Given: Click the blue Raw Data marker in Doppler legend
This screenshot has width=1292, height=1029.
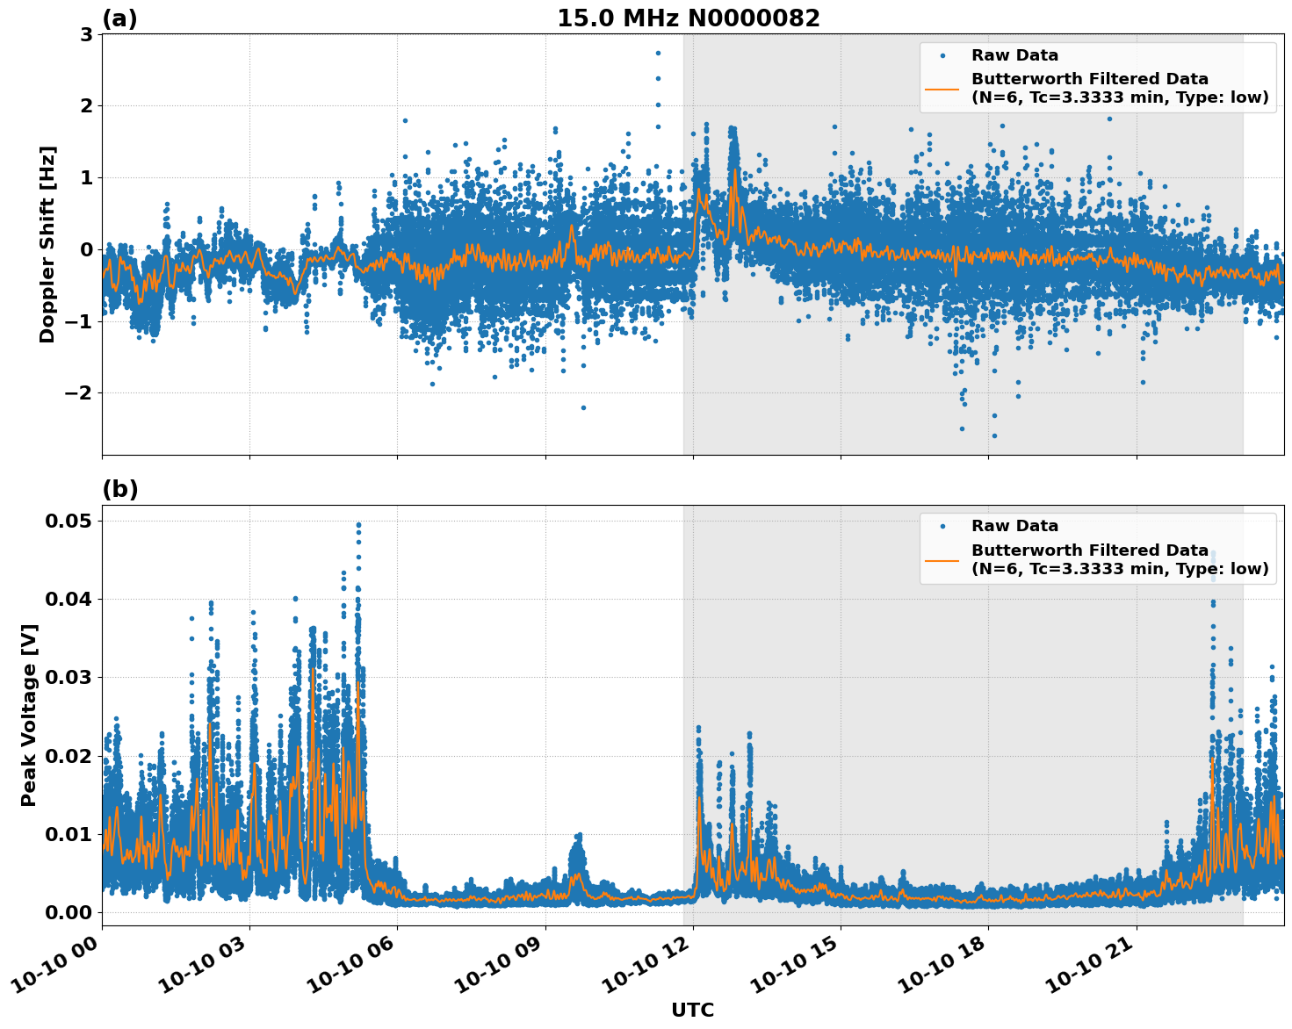Looking at the screenshot, I should (x=942, y=55).
